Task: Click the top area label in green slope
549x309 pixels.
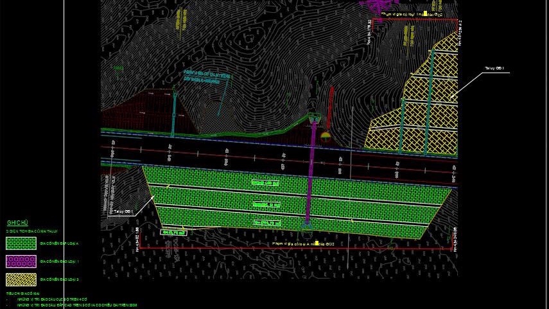Action: point(265,183)
